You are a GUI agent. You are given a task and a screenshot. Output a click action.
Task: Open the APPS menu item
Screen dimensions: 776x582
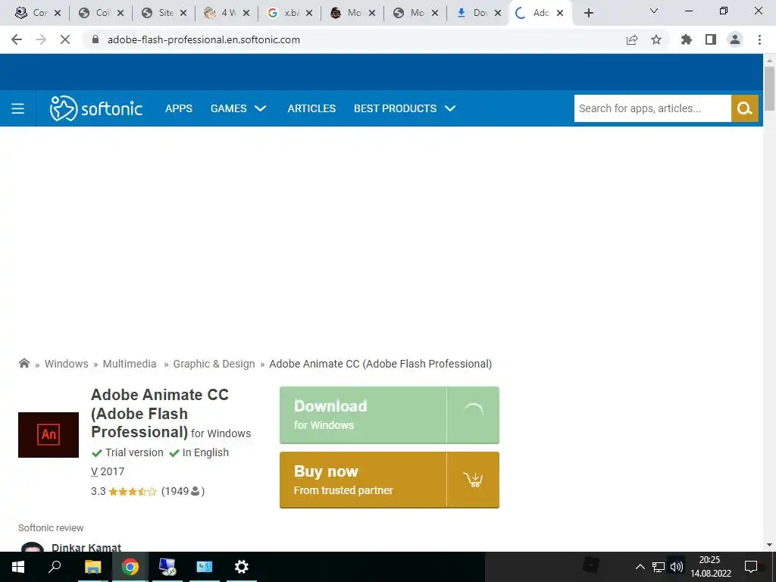[x=179, y=108]
